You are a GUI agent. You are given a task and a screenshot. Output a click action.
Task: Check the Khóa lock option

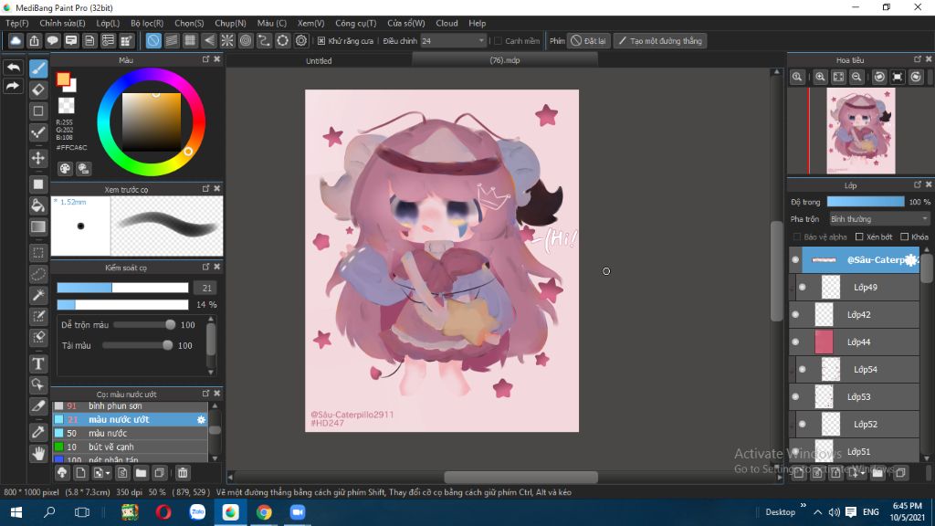[905, 237]
